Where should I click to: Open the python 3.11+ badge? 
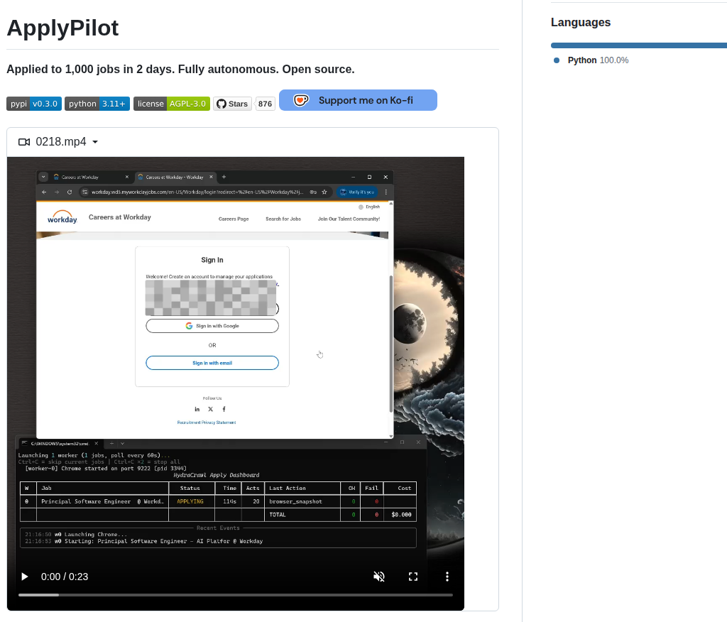click(97, 104)
